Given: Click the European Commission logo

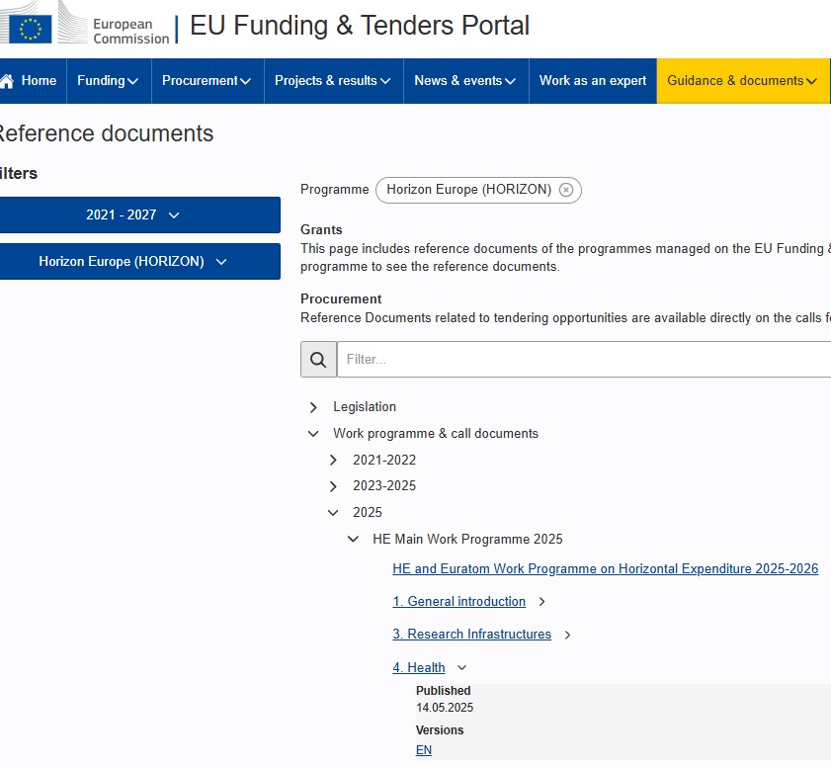Looking at the screenshot, I should pyautogui.click(x=84, y=25).
